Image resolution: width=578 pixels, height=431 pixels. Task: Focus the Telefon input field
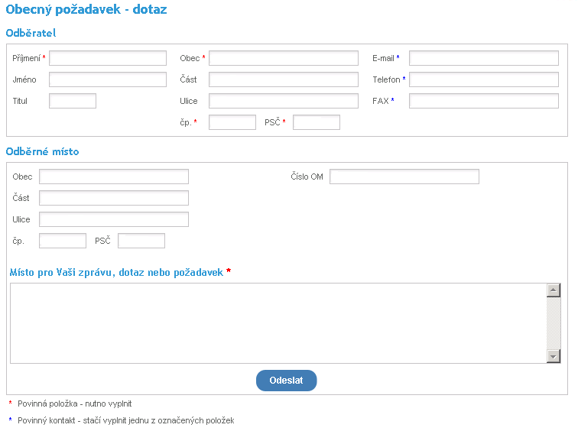pyautogui.click(x=483, y=79)
